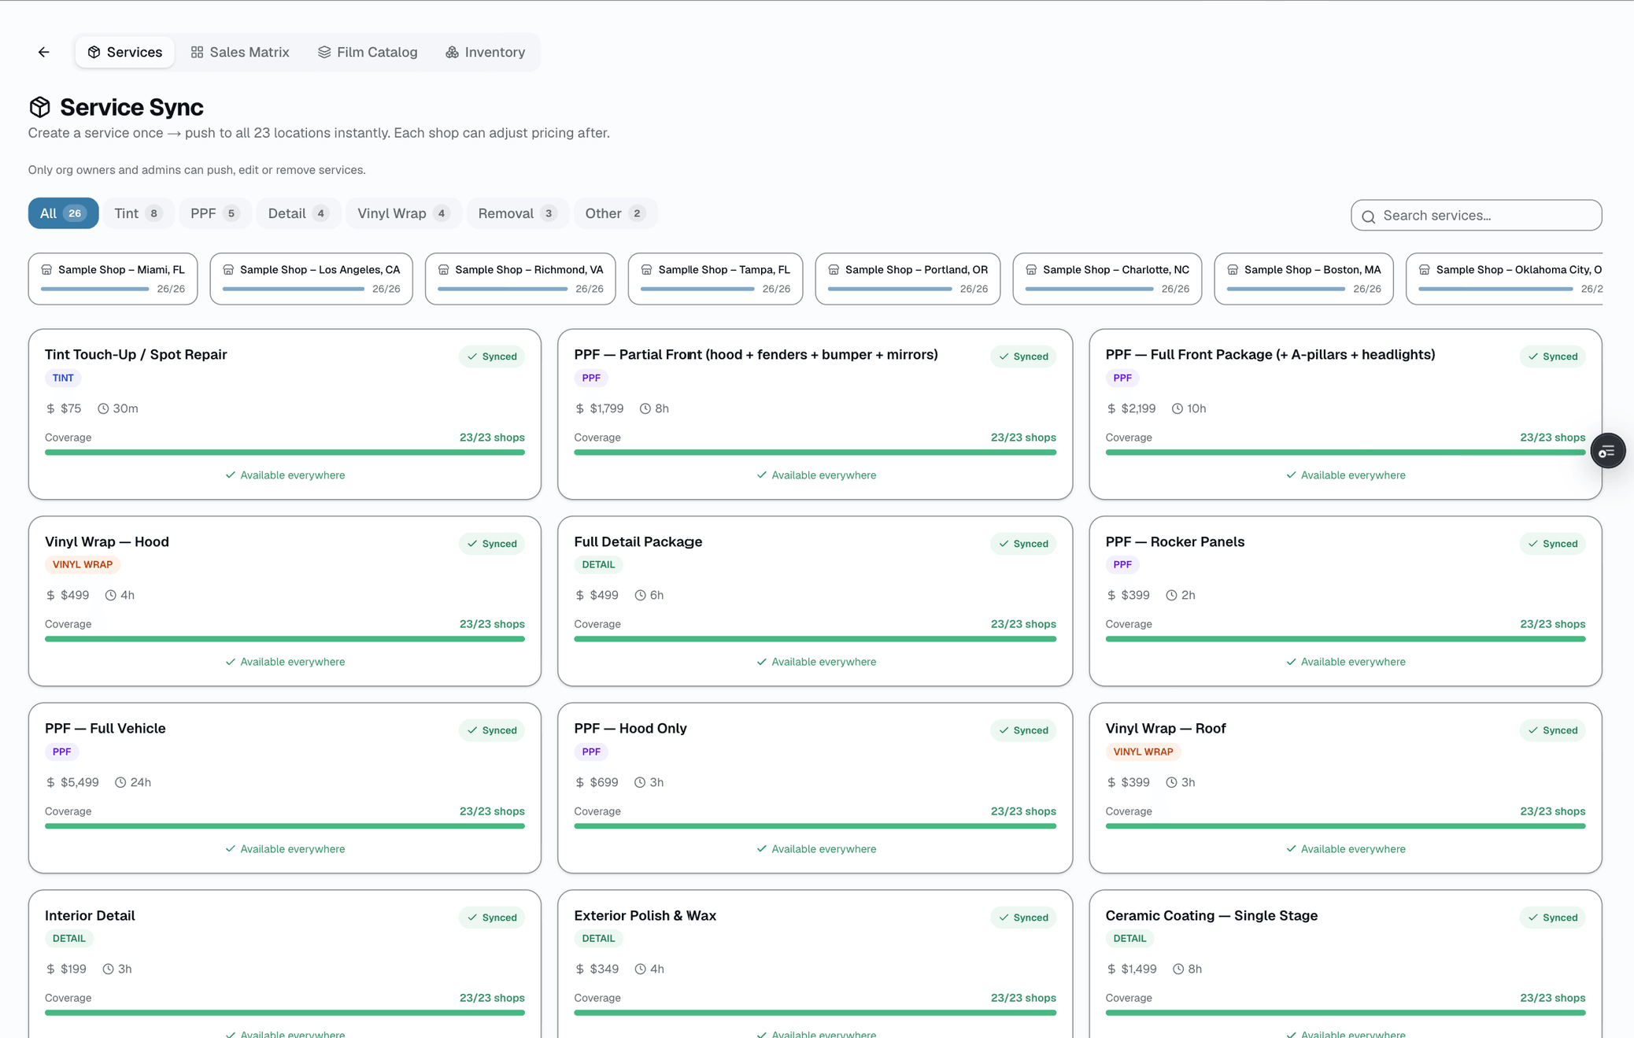This screenshot has width=1634, height=1038.
Task: Click the clock icon on PPF Rocker Panels card
Action: 1171,595
